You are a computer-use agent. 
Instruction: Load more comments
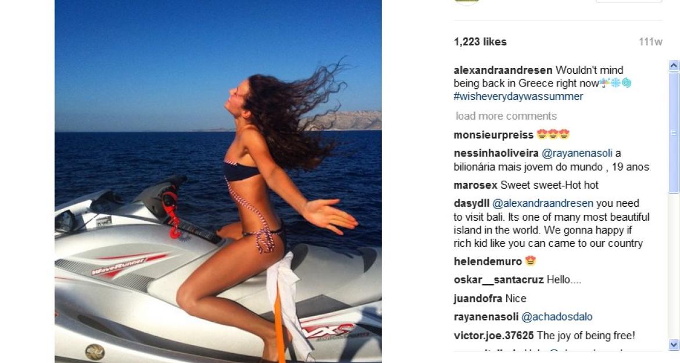(506, 116)
